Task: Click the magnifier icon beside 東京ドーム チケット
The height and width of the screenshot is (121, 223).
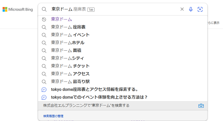Action: (x=44, y=66)
